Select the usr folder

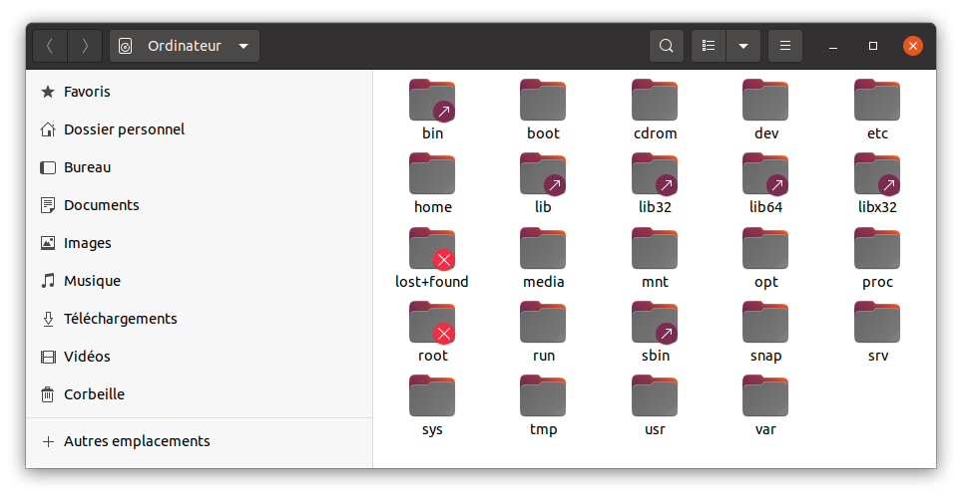click(x=655, y=397)
